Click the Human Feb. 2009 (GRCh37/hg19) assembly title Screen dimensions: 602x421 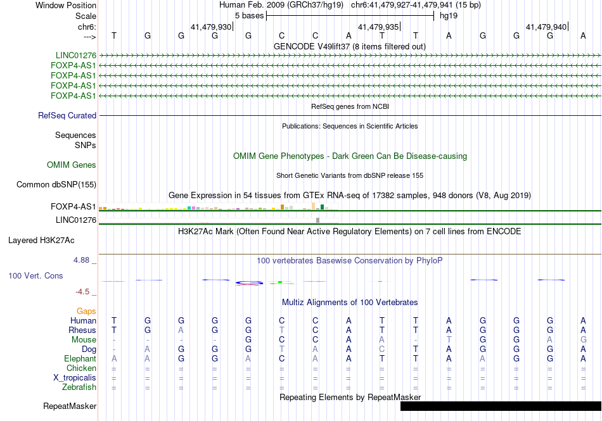pyautogui.click(x=282, y=5)
